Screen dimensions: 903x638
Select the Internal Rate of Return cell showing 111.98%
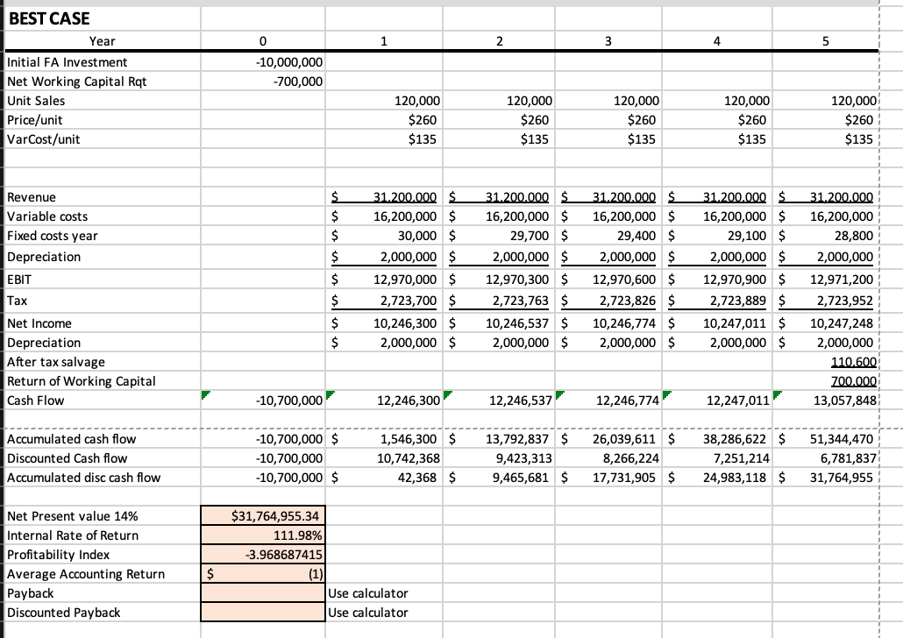263,535
